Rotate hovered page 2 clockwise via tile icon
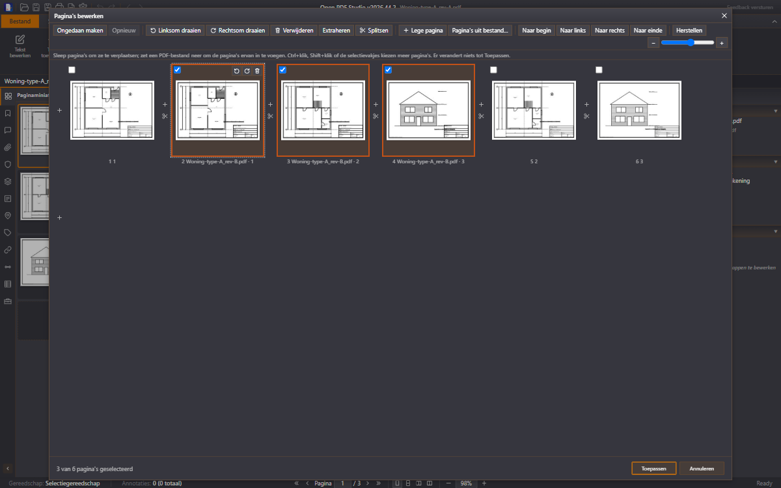 (x=247, y=71)
